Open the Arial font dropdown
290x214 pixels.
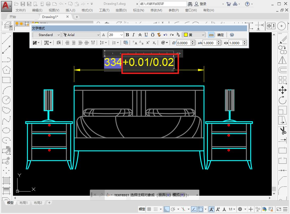click(98, 35)
